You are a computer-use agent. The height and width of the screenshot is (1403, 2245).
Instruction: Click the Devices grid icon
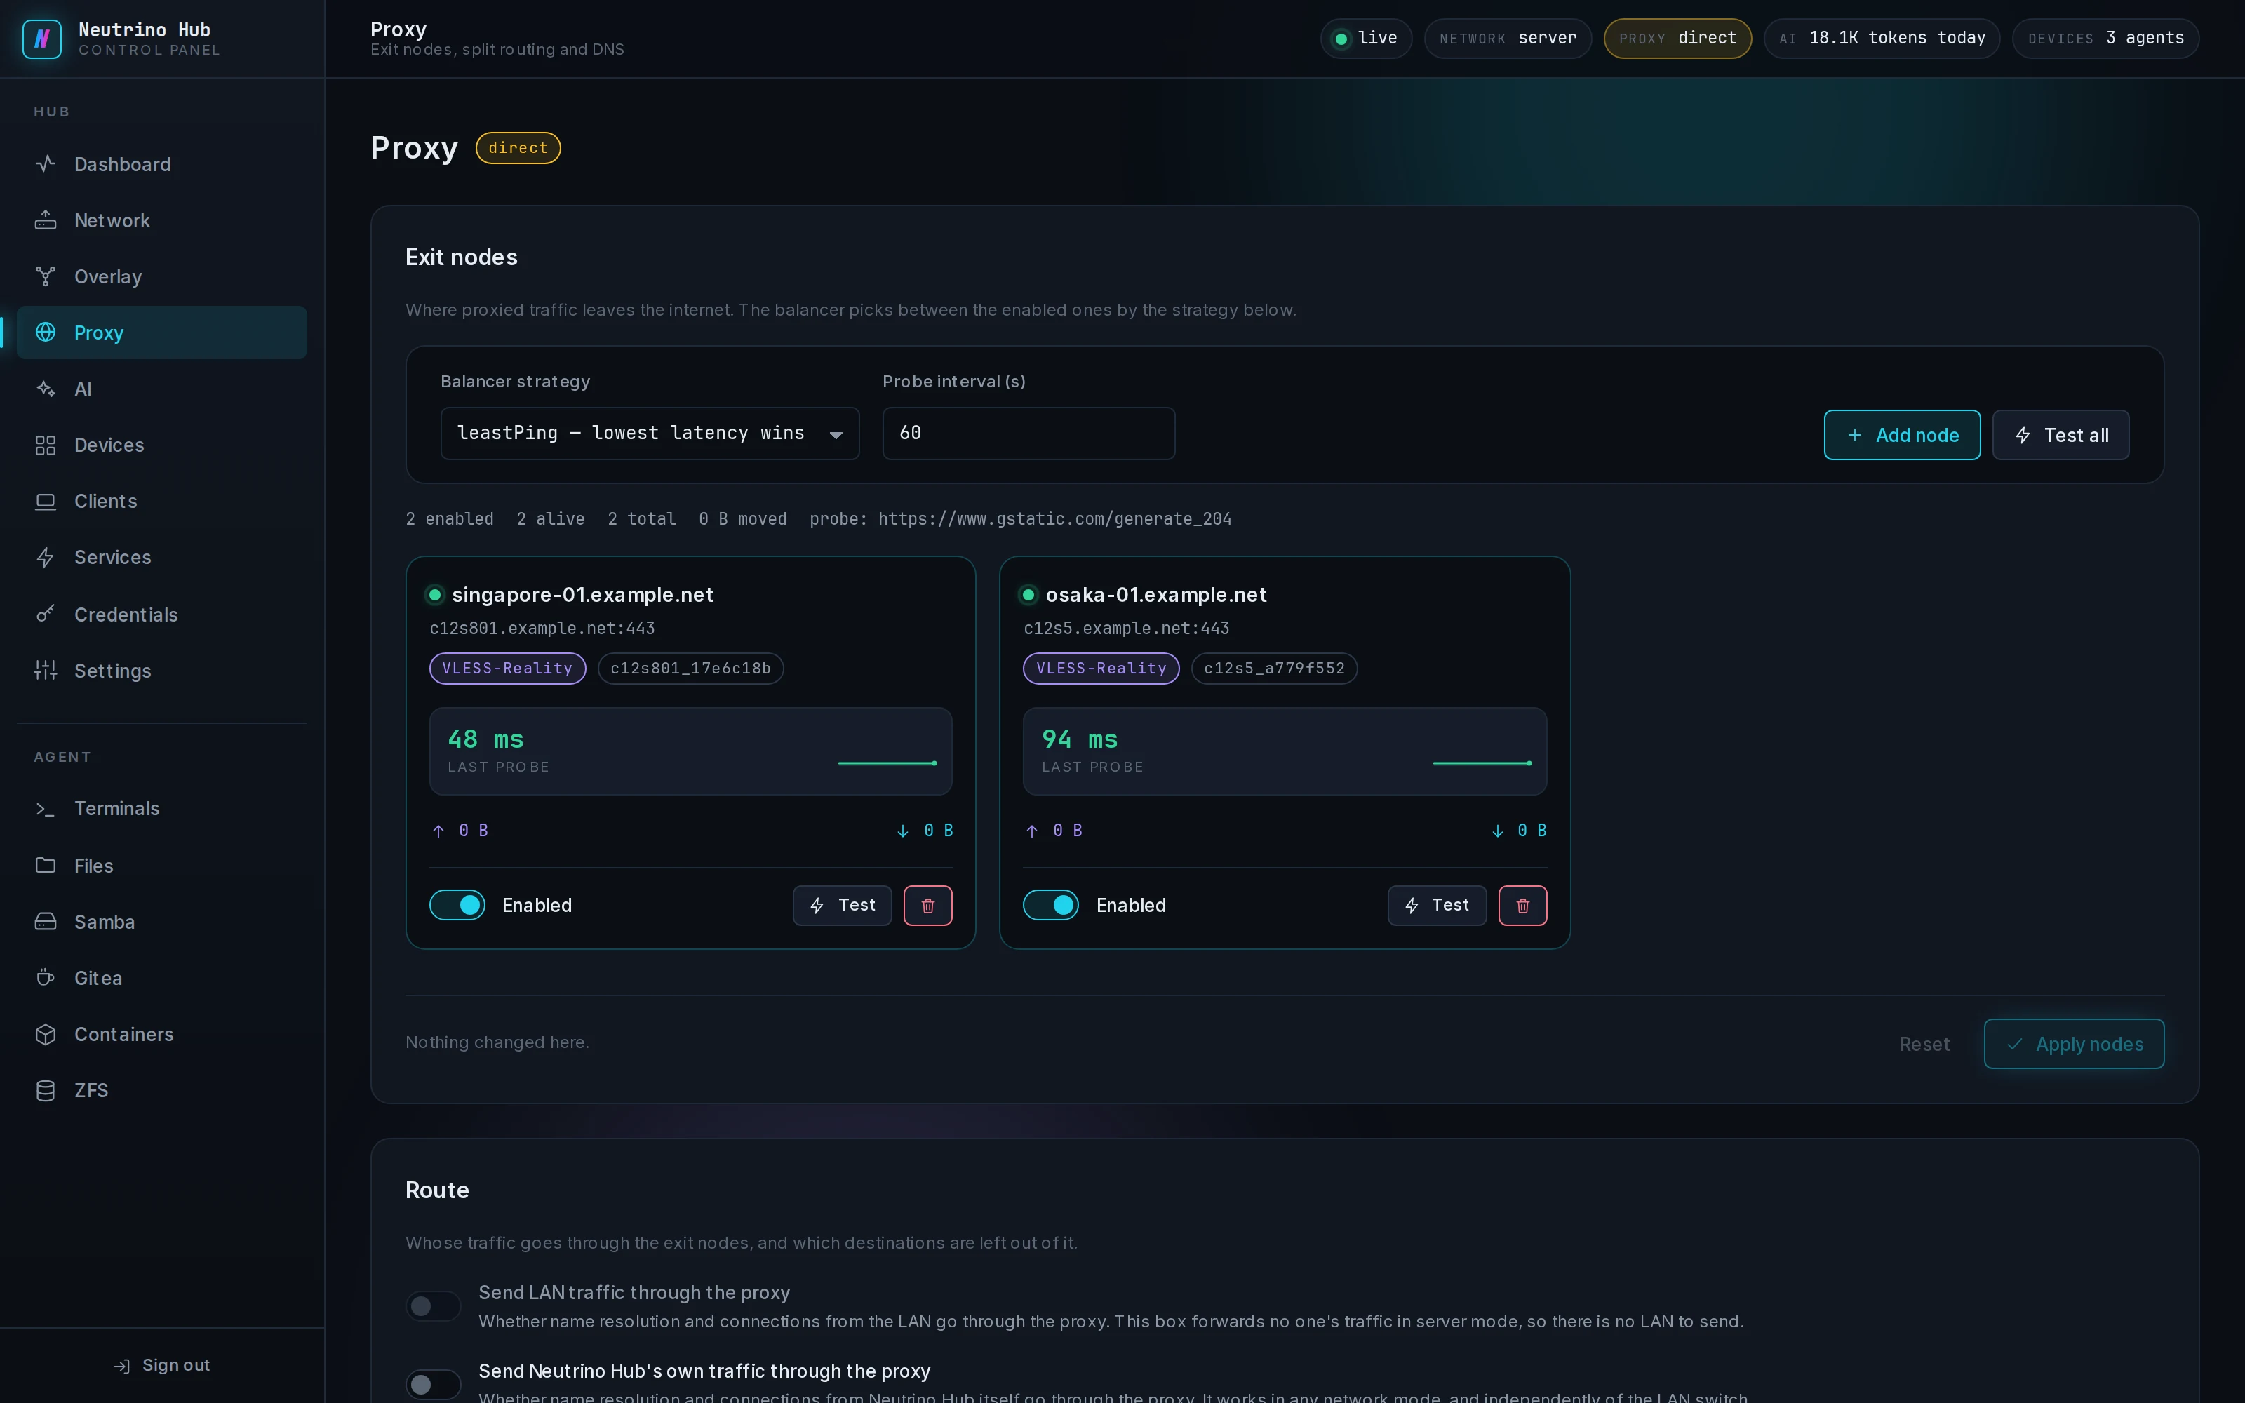coord(46,445)
